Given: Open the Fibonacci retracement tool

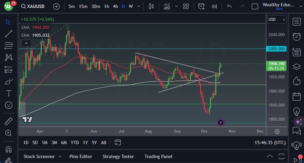Looking at the screenshot, I should pos(9,46).
